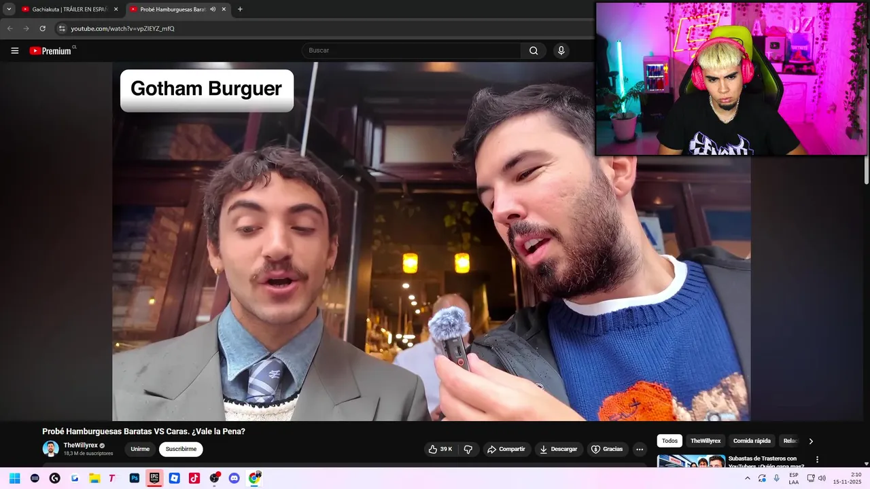Open Discord from taskbar

[x=234, y=478]
